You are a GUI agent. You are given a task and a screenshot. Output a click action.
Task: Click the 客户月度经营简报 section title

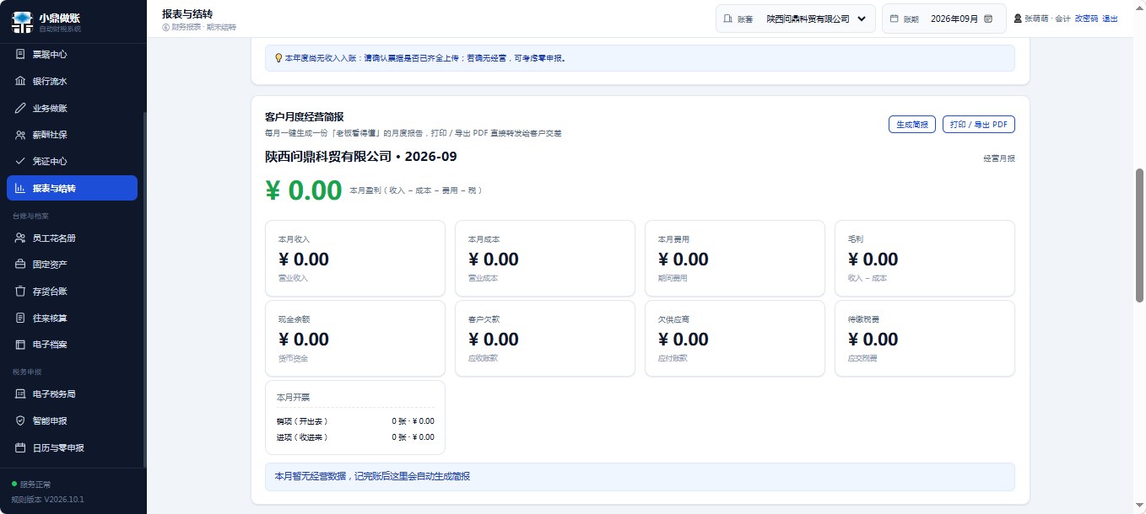305,117
